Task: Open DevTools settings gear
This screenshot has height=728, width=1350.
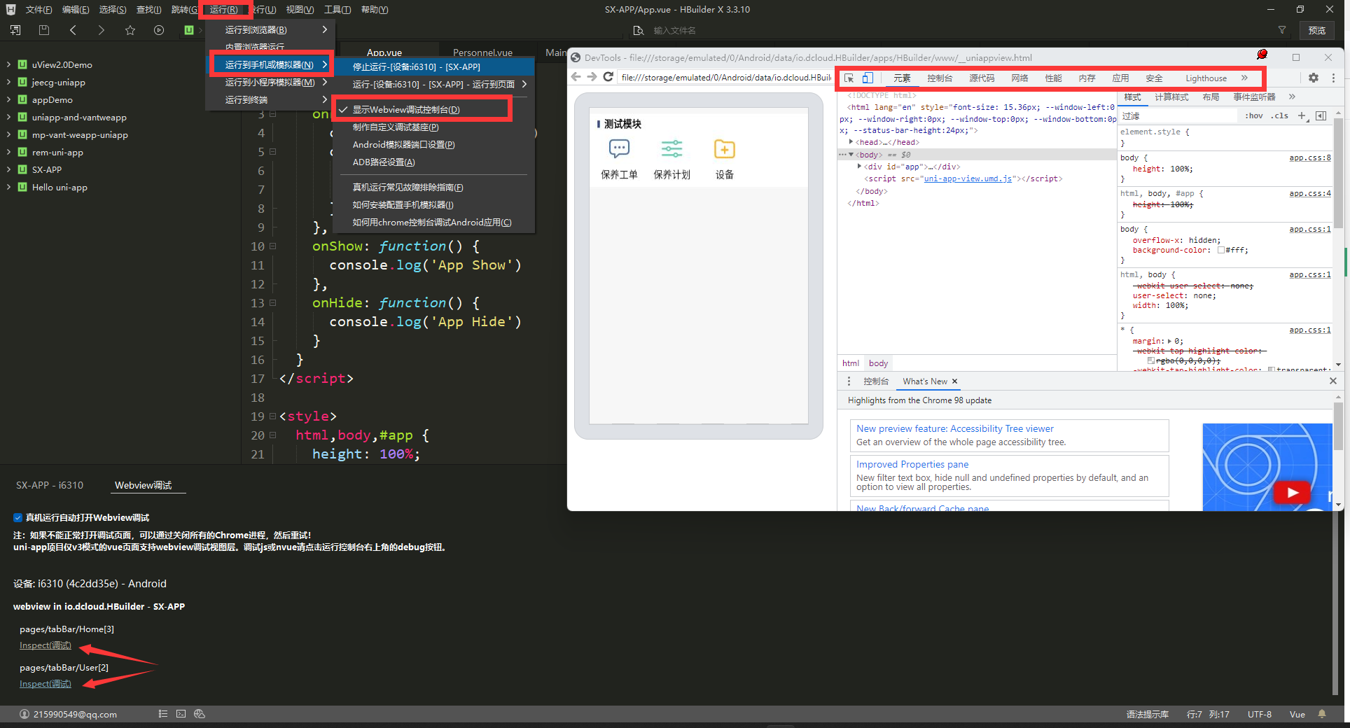Action: click(x=1314, y=78)
